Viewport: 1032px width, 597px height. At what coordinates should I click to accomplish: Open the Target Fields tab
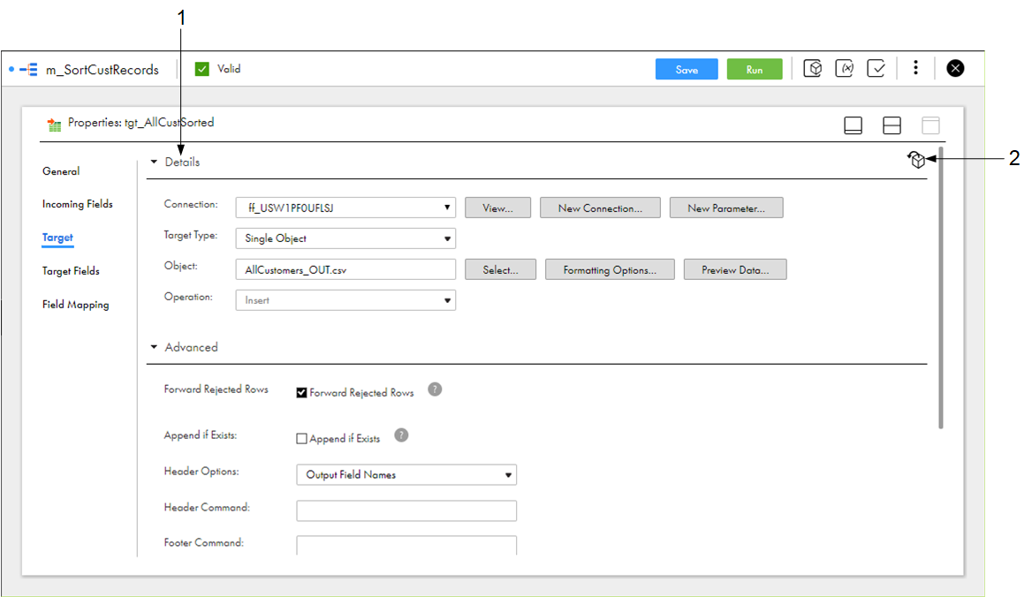click(x=71, y=271)
